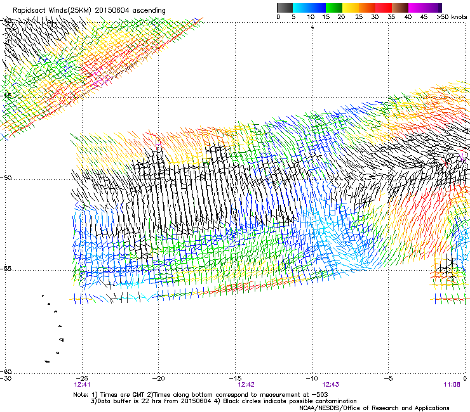Click the purple time label '11:08'
The image size is (470, 412).
pos(452,385)
